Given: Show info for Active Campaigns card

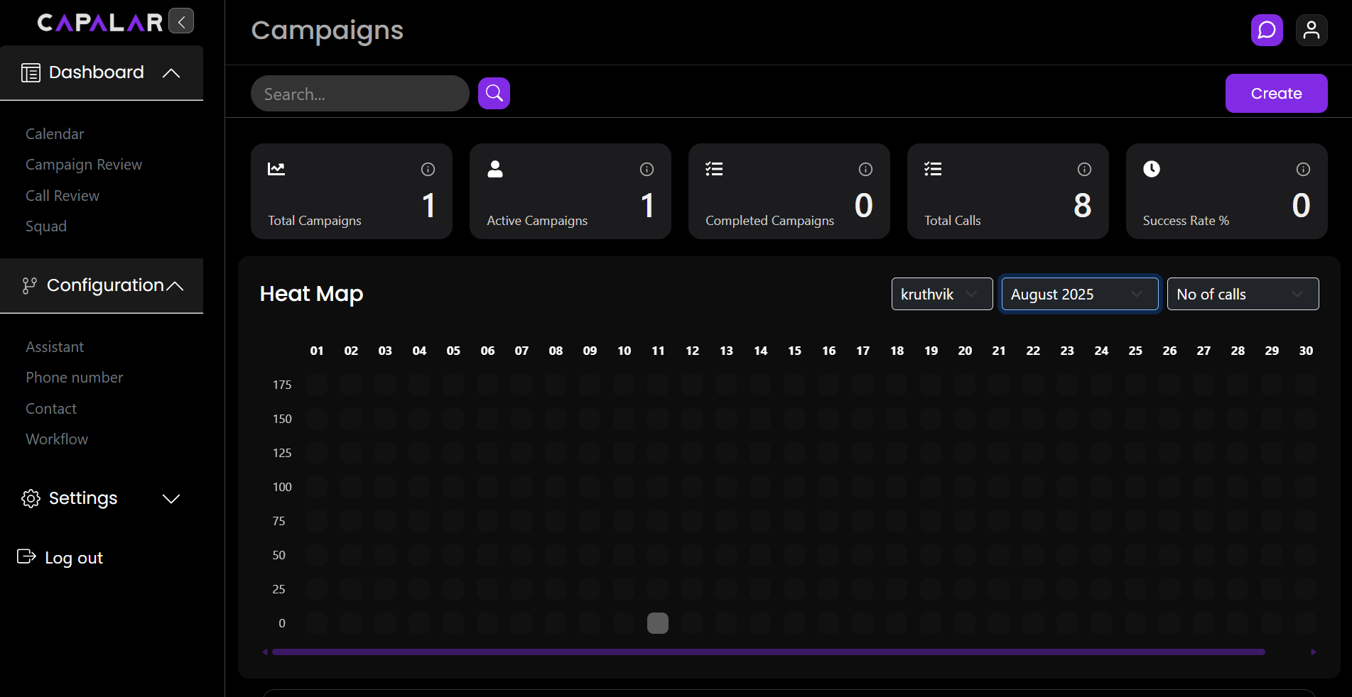Looking at the screenshot, I should (647, 169).
